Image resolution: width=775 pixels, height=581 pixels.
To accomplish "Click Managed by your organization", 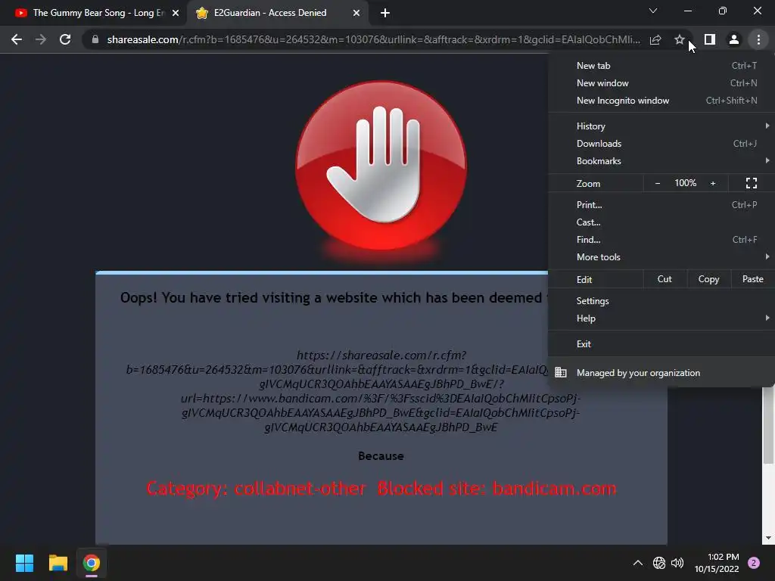I will pos(661,372).
